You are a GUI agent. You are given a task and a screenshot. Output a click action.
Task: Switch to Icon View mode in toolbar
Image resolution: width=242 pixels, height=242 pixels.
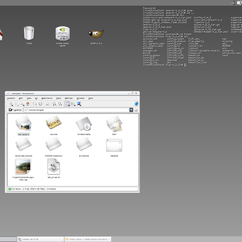coord(67,104)
